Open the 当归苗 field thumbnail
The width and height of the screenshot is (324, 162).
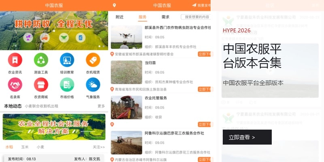click(126, 72)
